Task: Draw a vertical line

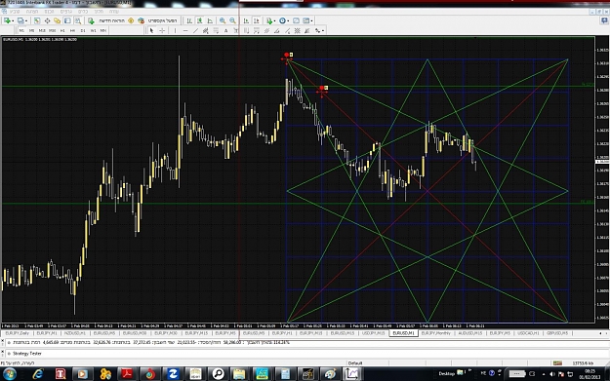Action: pos(175,30)
